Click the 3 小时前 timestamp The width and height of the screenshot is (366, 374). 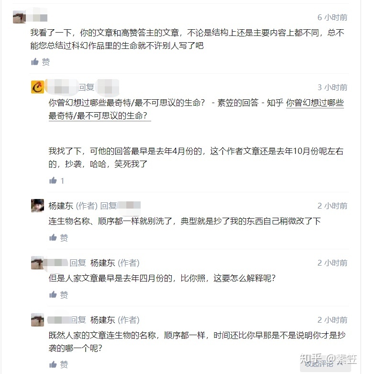(x=333, y=87)
